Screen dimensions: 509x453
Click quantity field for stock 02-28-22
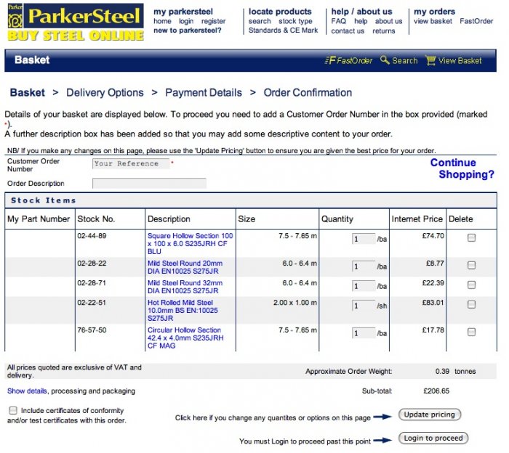364,266
